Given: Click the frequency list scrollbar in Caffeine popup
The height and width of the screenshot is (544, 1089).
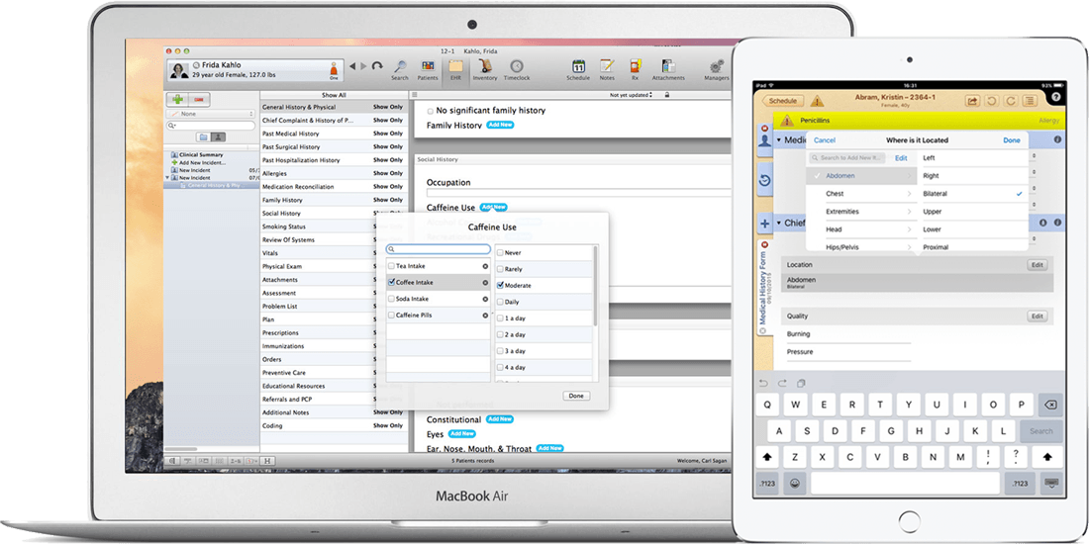Looking at the screenshot, I should 595,285.
